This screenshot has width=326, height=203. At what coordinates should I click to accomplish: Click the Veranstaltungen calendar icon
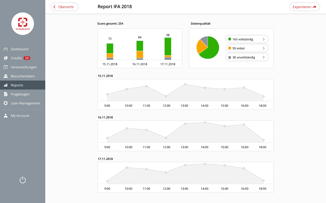tap(5, 67)
